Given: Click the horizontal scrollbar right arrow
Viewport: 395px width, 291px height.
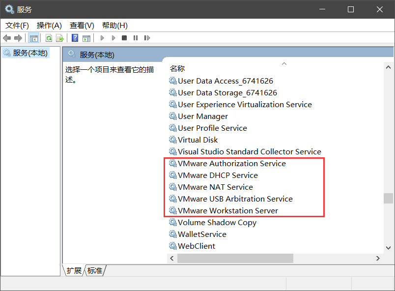Looking at the screenshot, I should [x=378, y=258].
